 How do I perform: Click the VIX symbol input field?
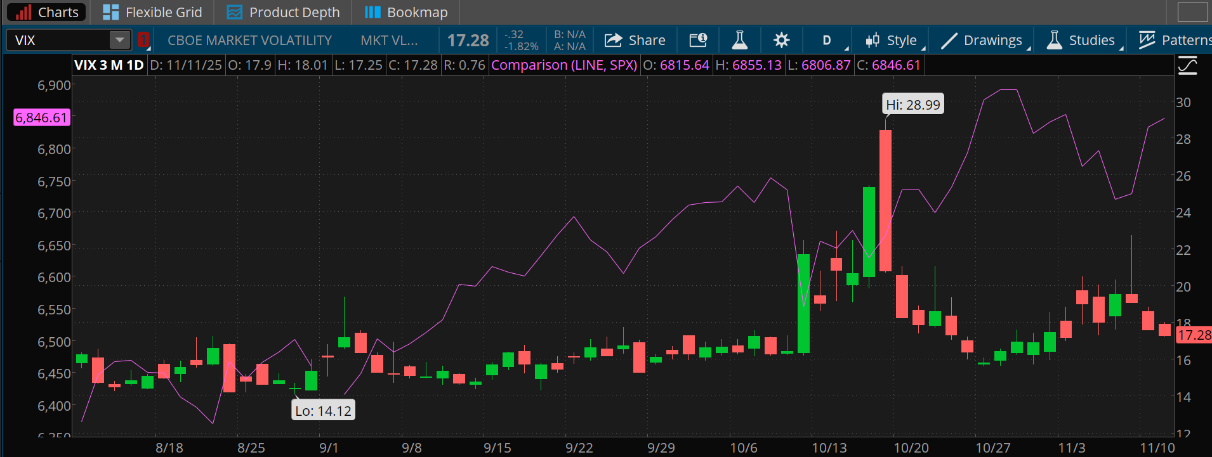pyautogui.click(x=58, y=40)
